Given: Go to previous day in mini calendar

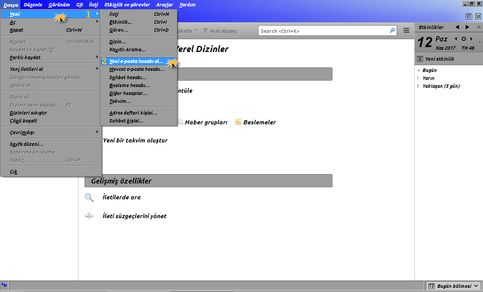Looking at the screenshot, I should click(456, 39).
